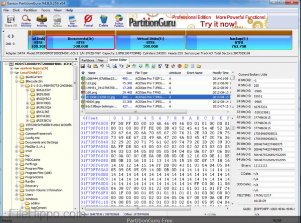Click the Delete partition icon
This screenshot has height=223, width=301.
coord(103,20)
